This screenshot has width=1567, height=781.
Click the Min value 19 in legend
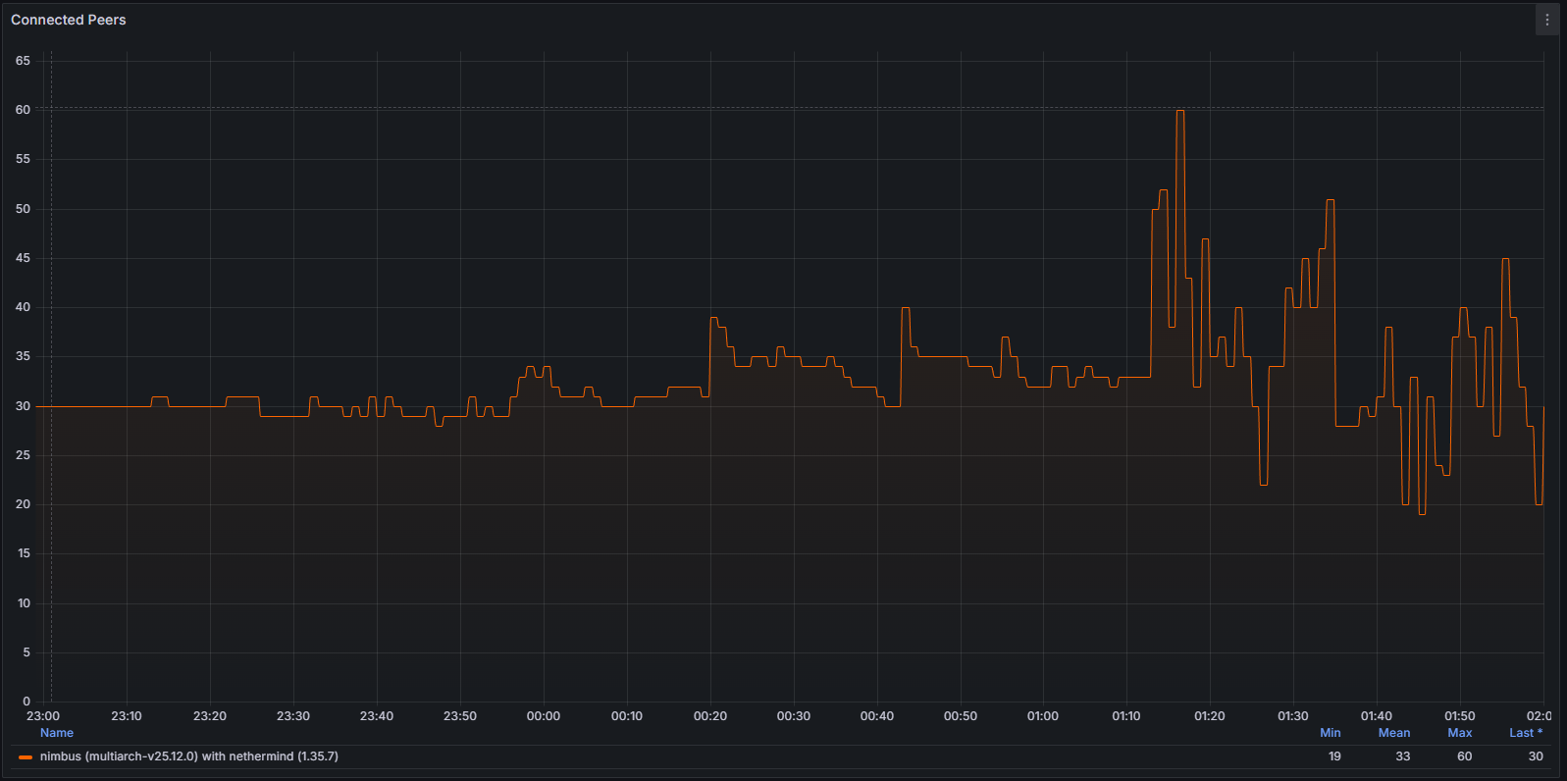pos(1333,756)
